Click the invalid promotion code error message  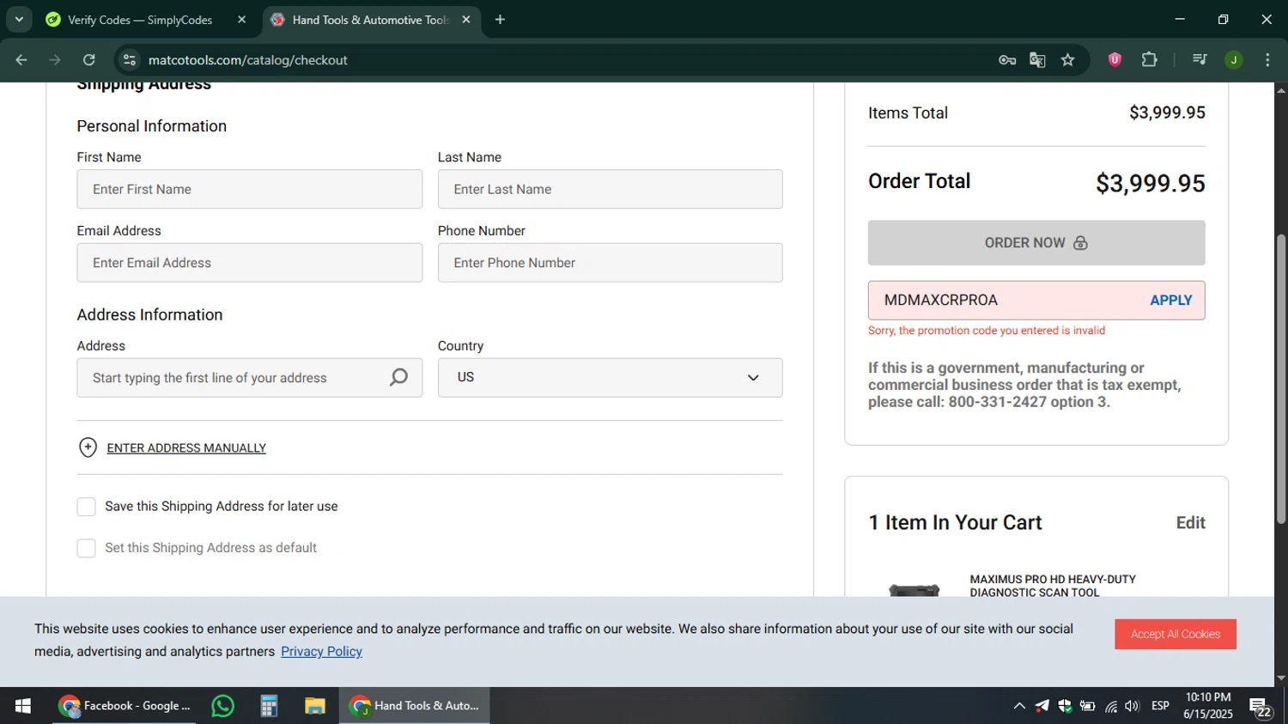tap(987, 331)
